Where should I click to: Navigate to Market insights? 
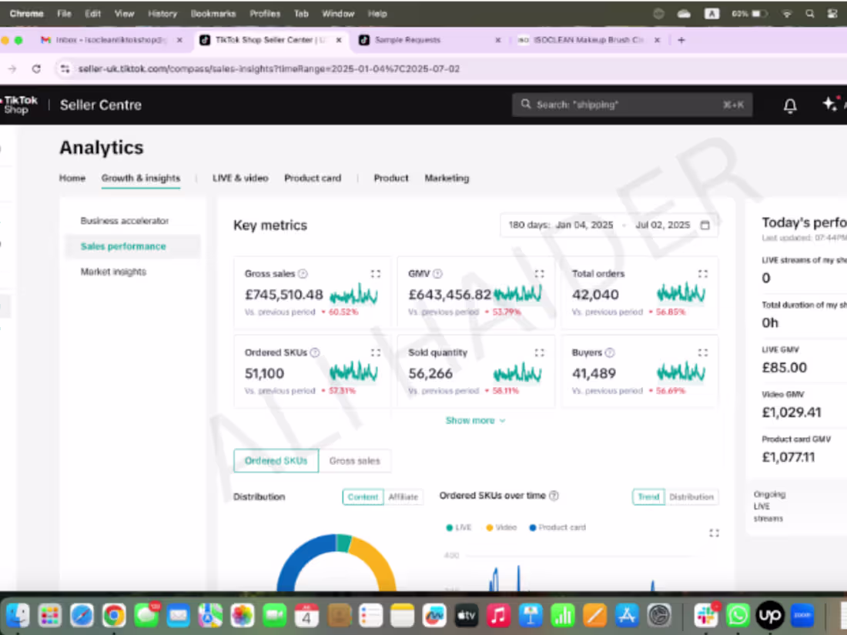[x=112, y=271]
